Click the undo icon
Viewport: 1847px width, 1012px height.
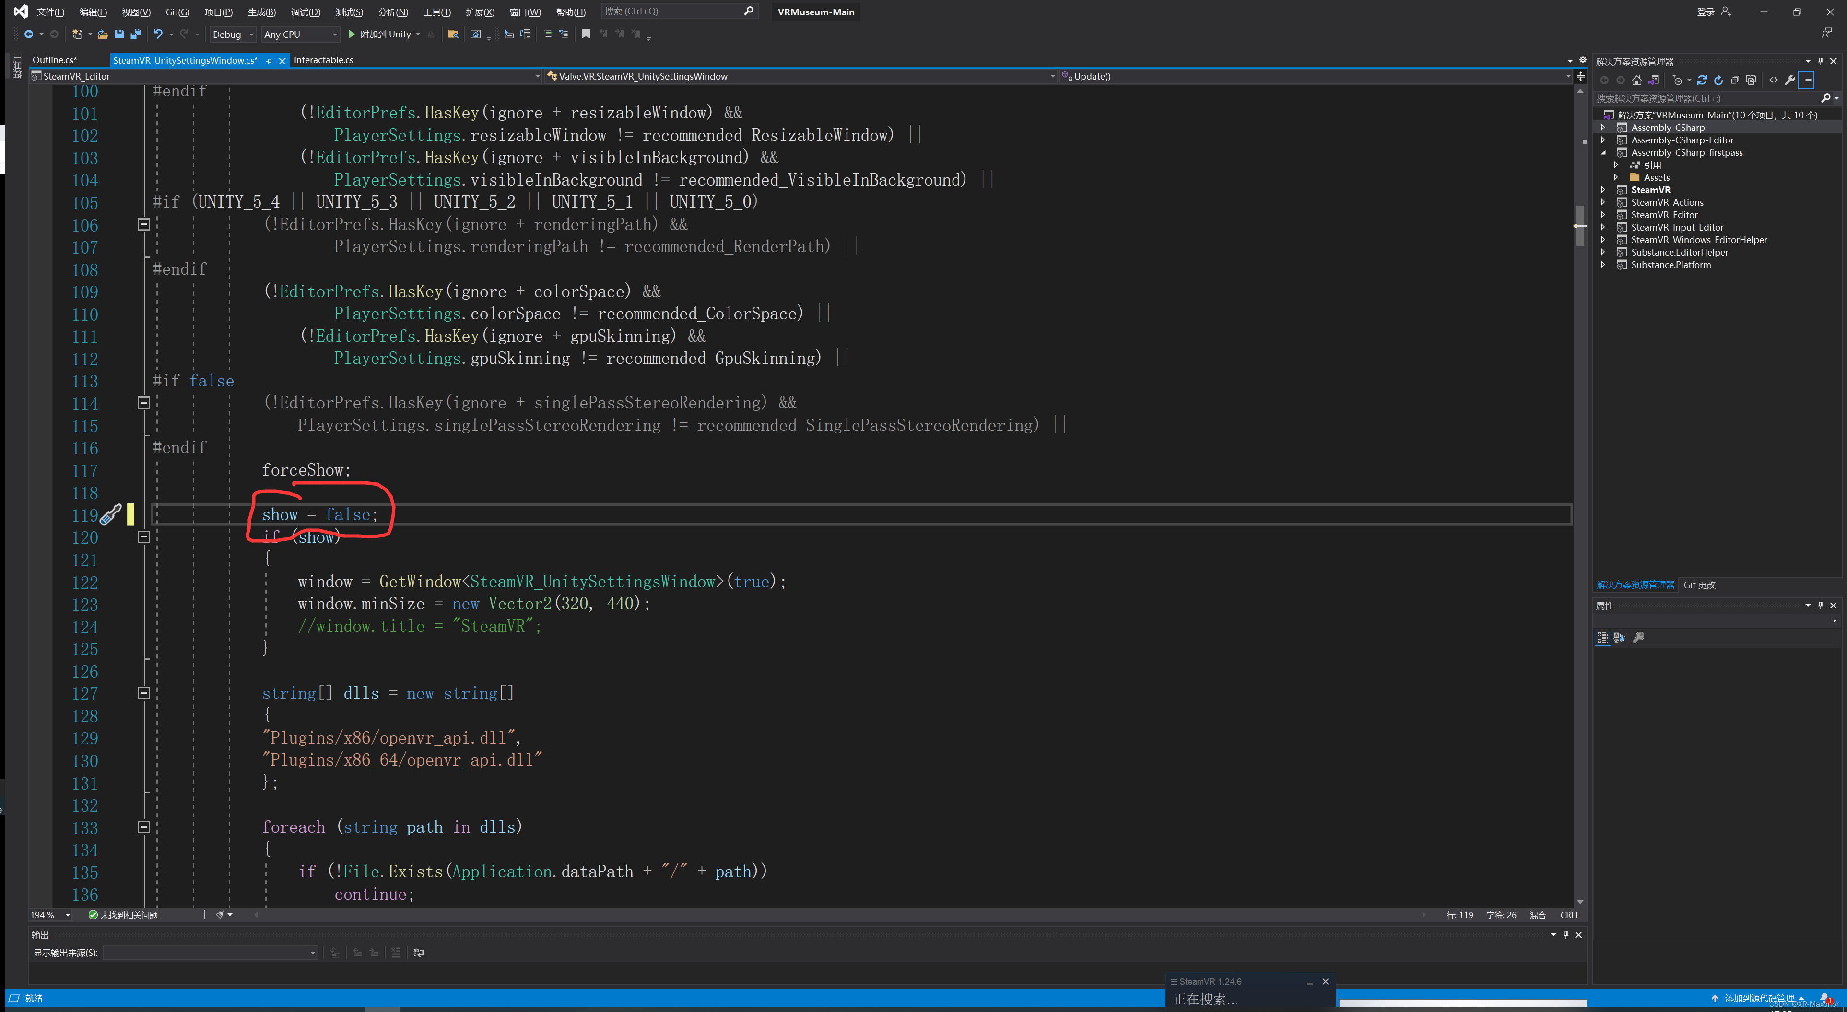158,34
